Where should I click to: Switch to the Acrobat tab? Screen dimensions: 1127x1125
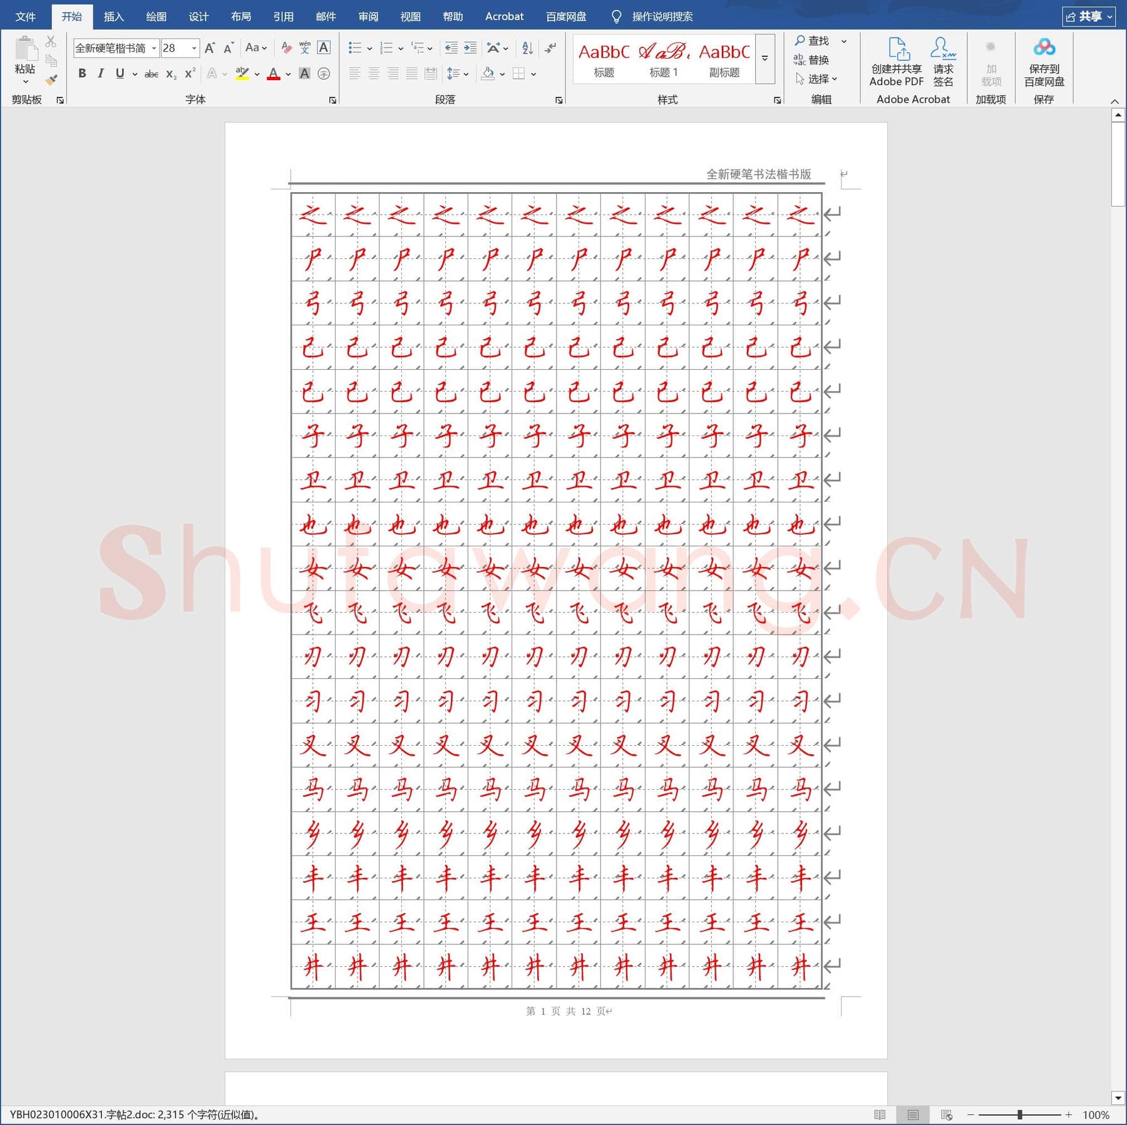(x=504, y=16)
